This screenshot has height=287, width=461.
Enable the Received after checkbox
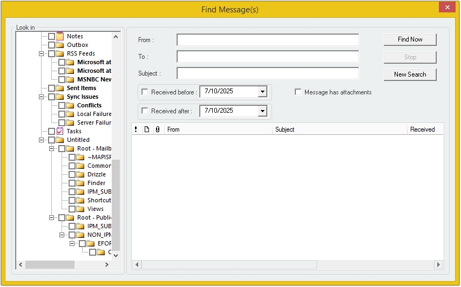pyautogui.click(x=145, y=111)
